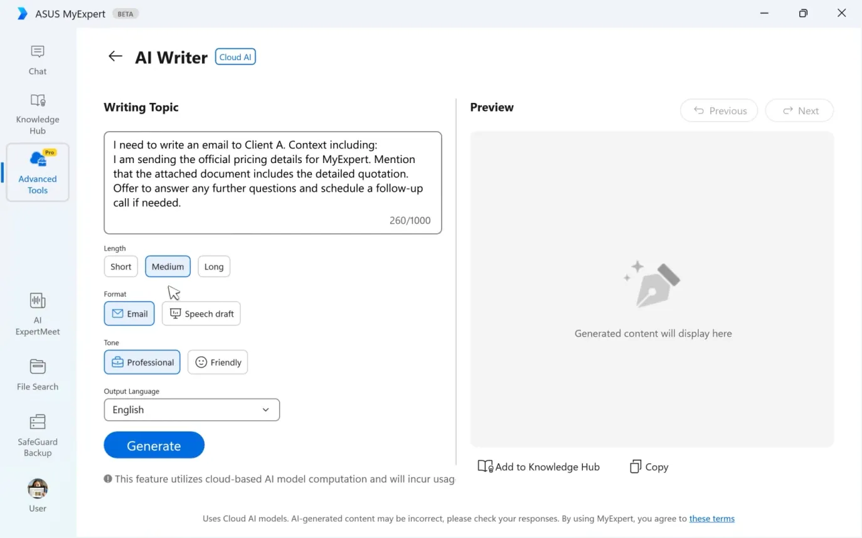Viewport: 862px width, 538px height.
Task: Select the Professional tone
Action: pos(142,362)
